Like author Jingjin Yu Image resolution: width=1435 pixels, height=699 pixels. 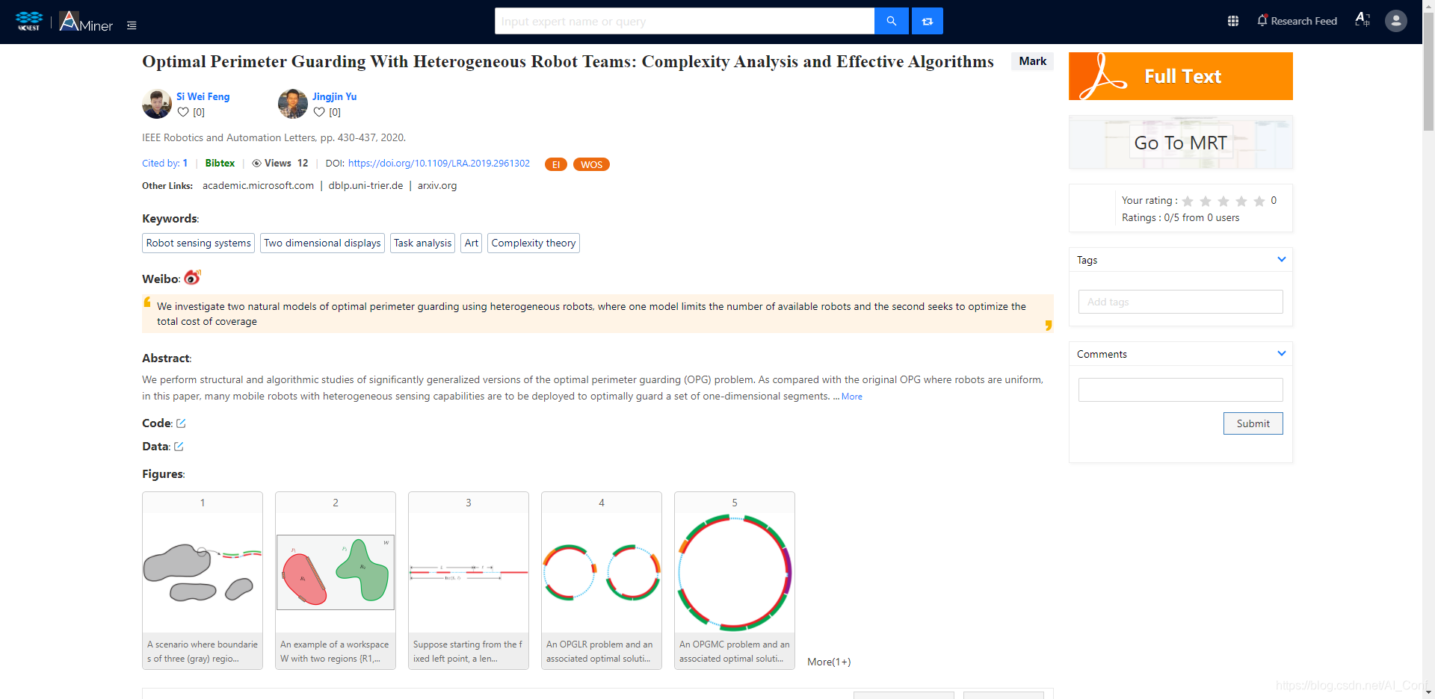[319, 112]
